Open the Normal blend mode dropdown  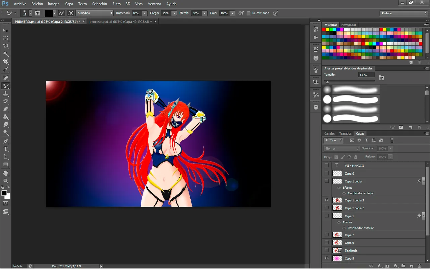tap(342, 148)
